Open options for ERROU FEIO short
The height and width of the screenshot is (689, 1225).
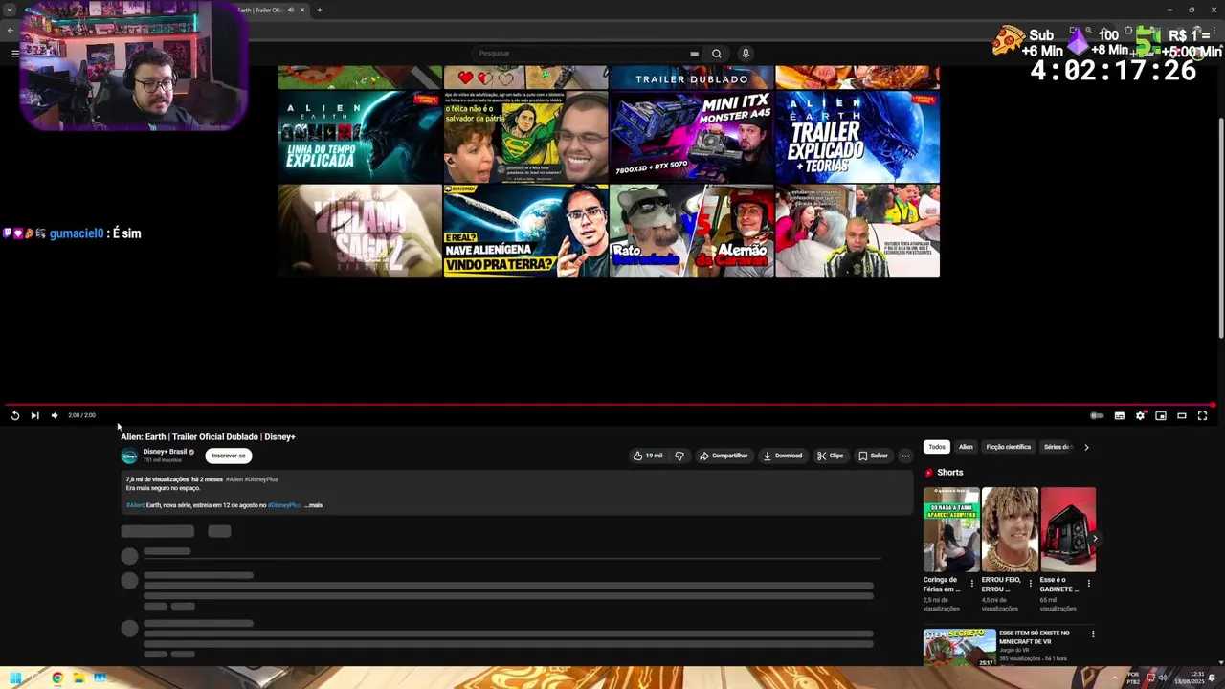click(x=1031, y=584)
